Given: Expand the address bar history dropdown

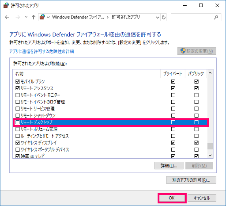Looking at the screenshot, I should tap(158, 17).
